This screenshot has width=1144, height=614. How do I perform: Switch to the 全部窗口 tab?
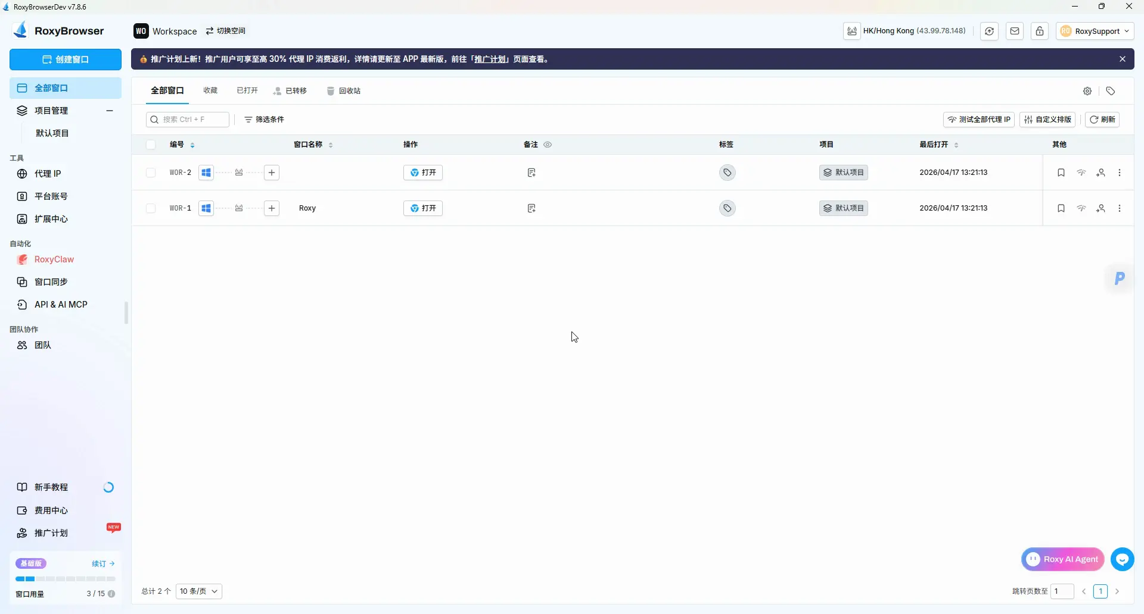[167, 91]
